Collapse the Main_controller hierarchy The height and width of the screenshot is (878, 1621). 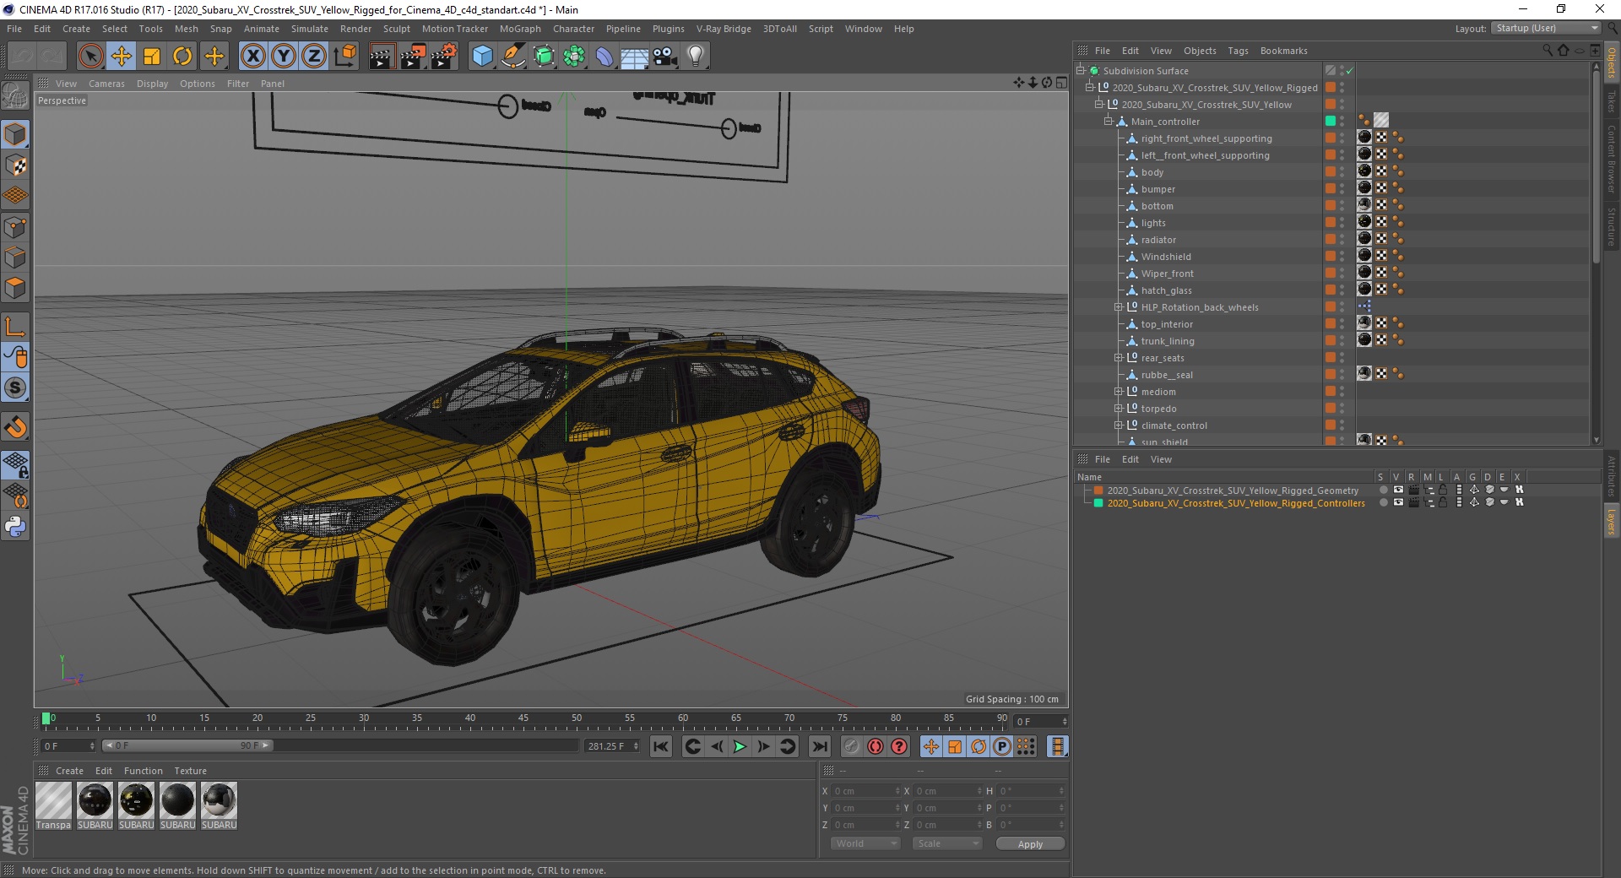(1109, 122)
